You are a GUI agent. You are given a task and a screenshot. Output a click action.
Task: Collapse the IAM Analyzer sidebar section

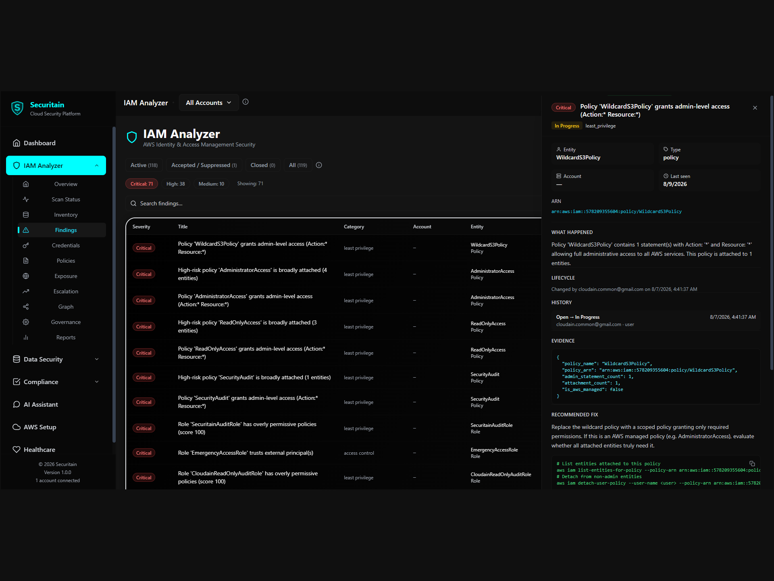[x=97, y=165]
